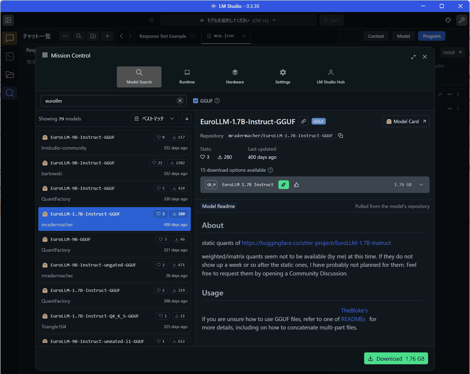
Task: Toggle the sort direction arrow
Action: (x=187, y=119)
